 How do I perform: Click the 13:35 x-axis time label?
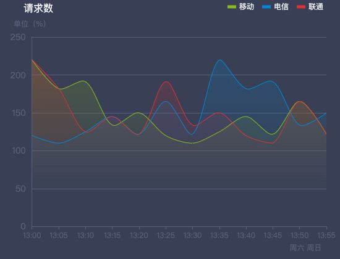tap(219, 235)
